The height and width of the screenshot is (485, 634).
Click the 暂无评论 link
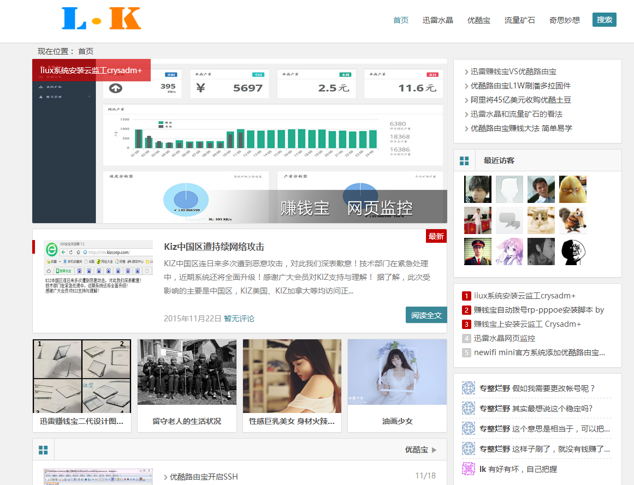[x=239, y=319]
